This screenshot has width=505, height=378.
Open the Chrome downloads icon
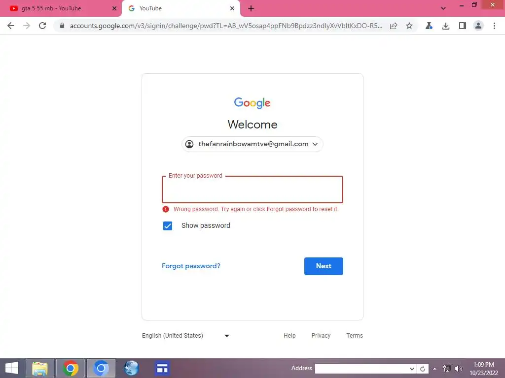pyautogui.click(x=446, y=26)
